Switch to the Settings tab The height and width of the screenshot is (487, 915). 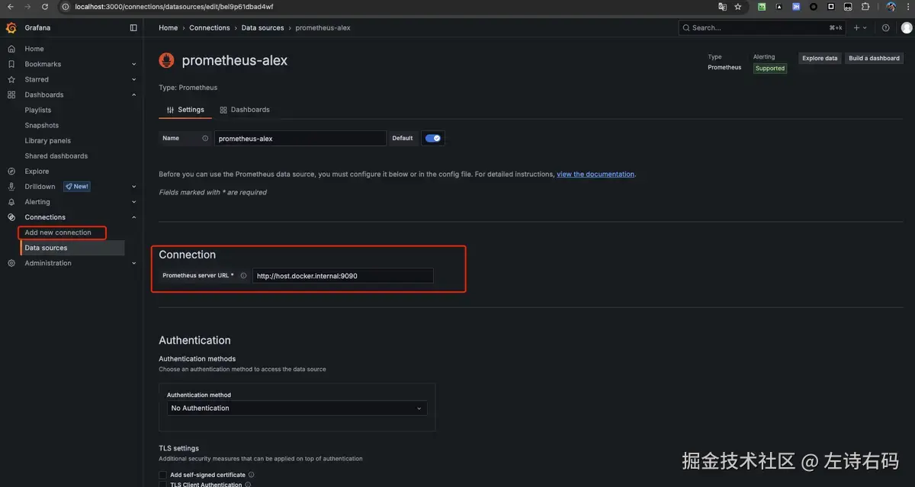coord(185,110)
